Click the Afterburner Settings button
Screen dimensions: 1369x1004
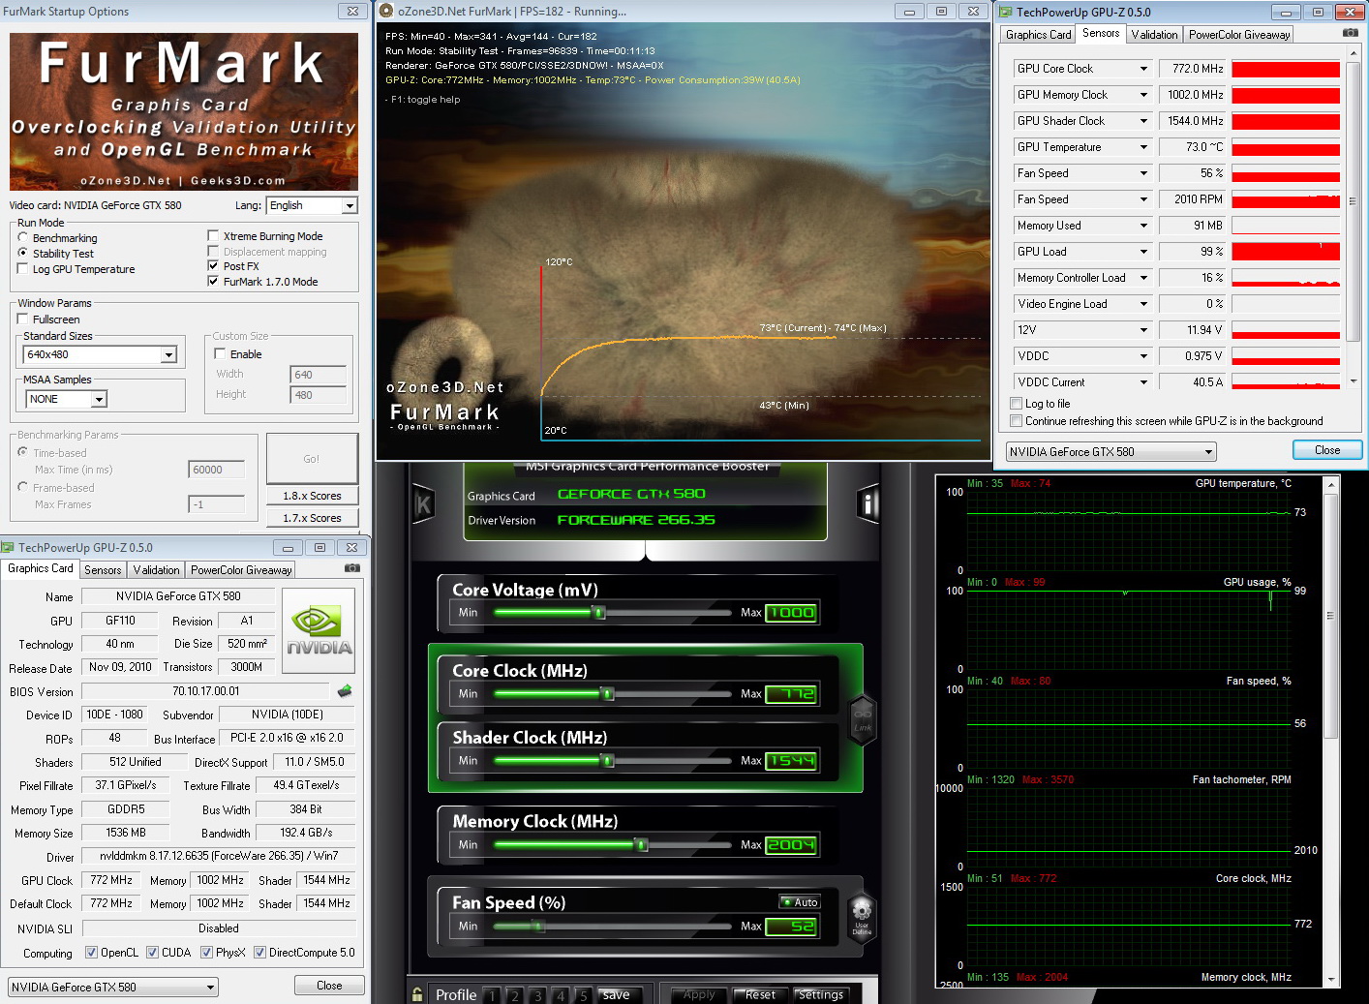pos(820,994)
